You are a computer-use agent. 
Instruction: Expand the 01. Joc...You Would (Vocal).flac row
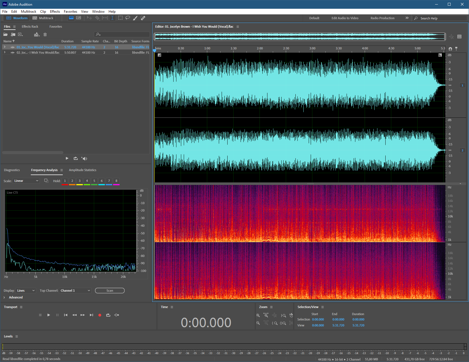(x=5, y=47)
